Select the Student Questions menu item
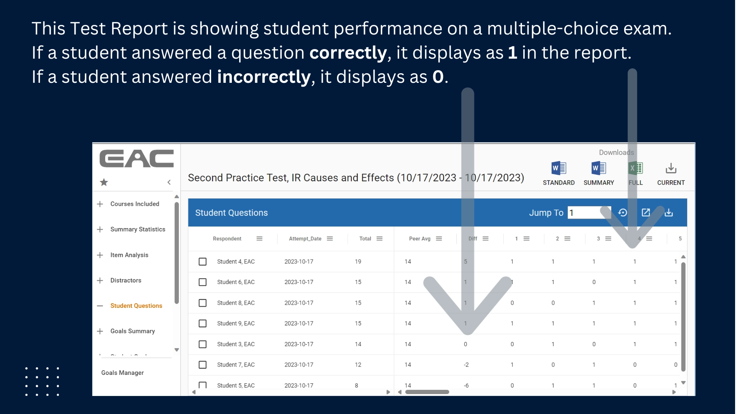This screenshot has width=737, height=414. (x=136, y=305)
